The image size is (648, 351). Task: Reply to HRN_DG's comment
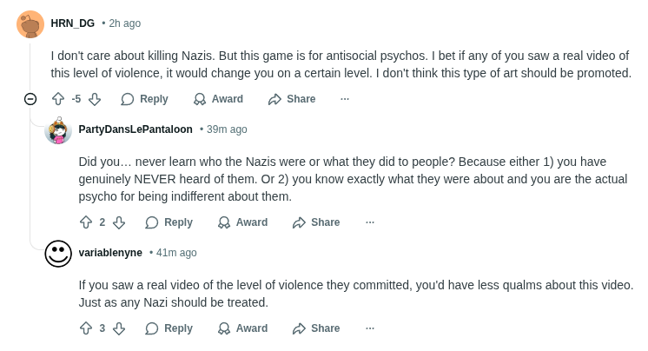click(x=144, y=99)
